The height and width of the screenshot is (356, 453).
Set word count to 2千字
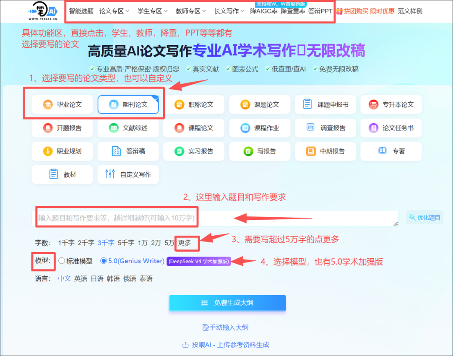(x=86, y=243)
